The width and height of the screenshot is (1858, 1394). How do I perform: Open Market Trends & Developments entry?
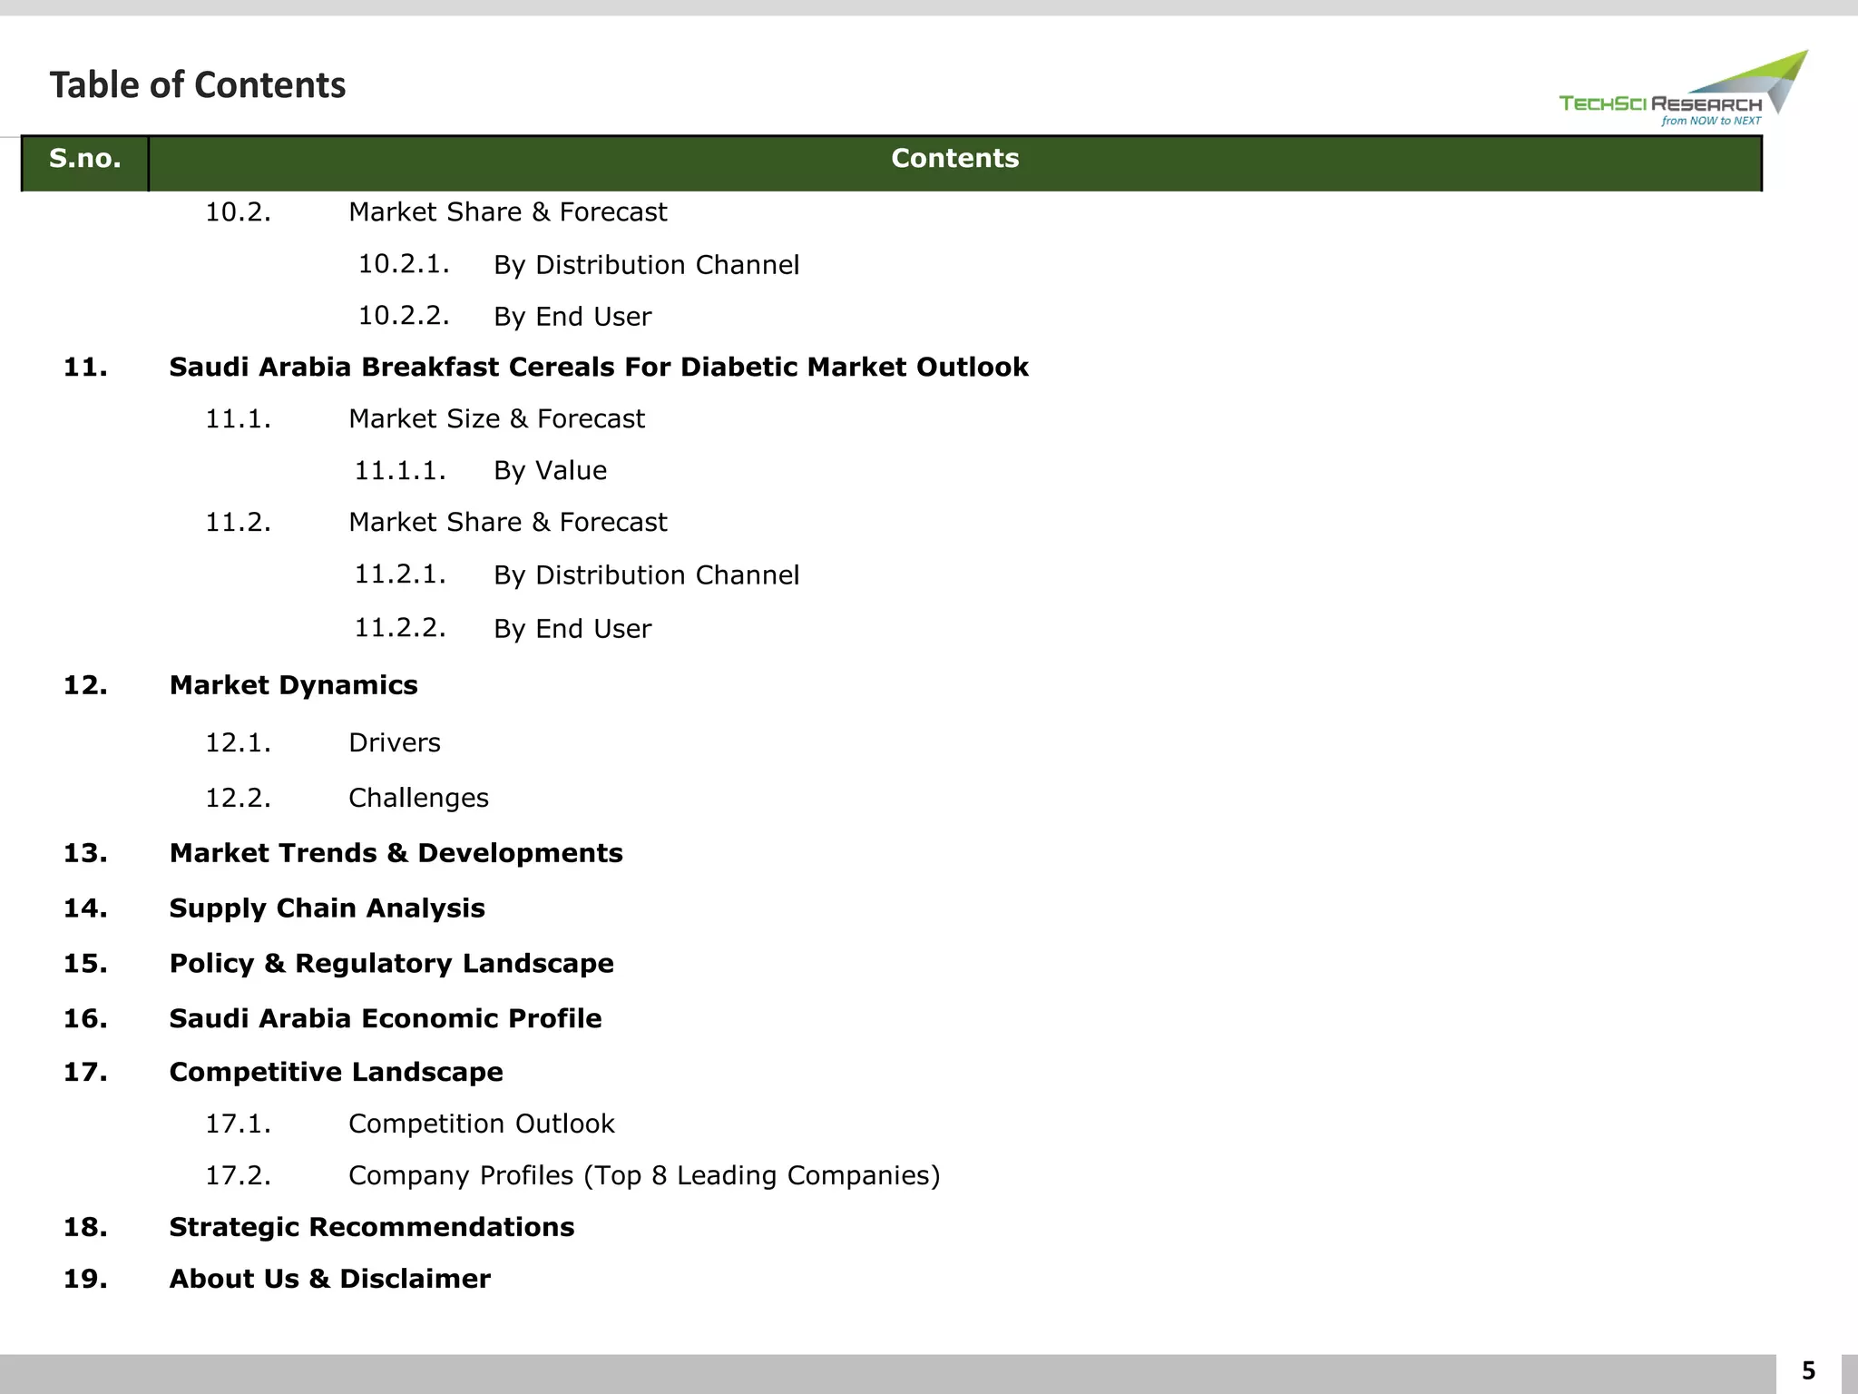[396, 854]
